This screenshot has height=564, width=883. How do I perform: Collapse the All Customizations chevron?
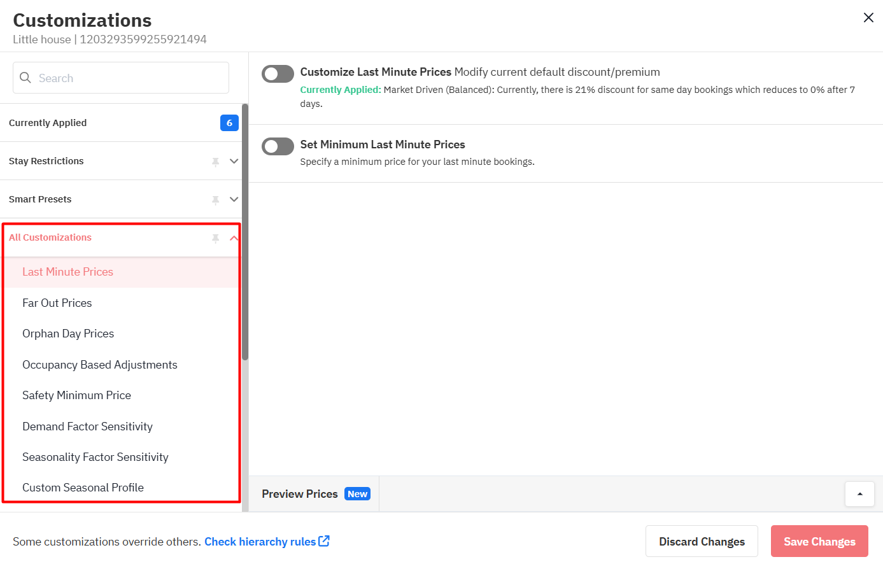coord(234,238)
